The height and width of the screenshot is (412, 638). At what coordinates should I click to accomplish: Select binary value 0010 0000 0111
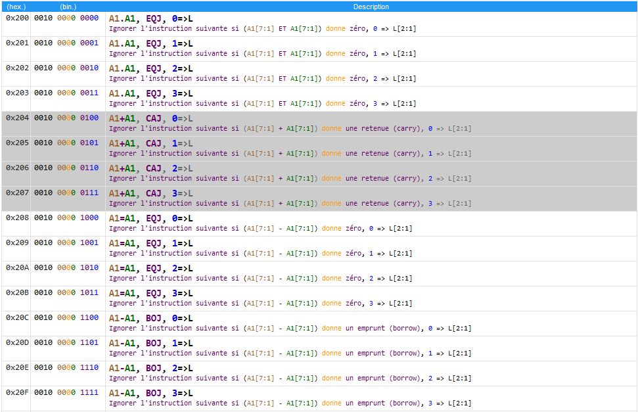[66, 193]
